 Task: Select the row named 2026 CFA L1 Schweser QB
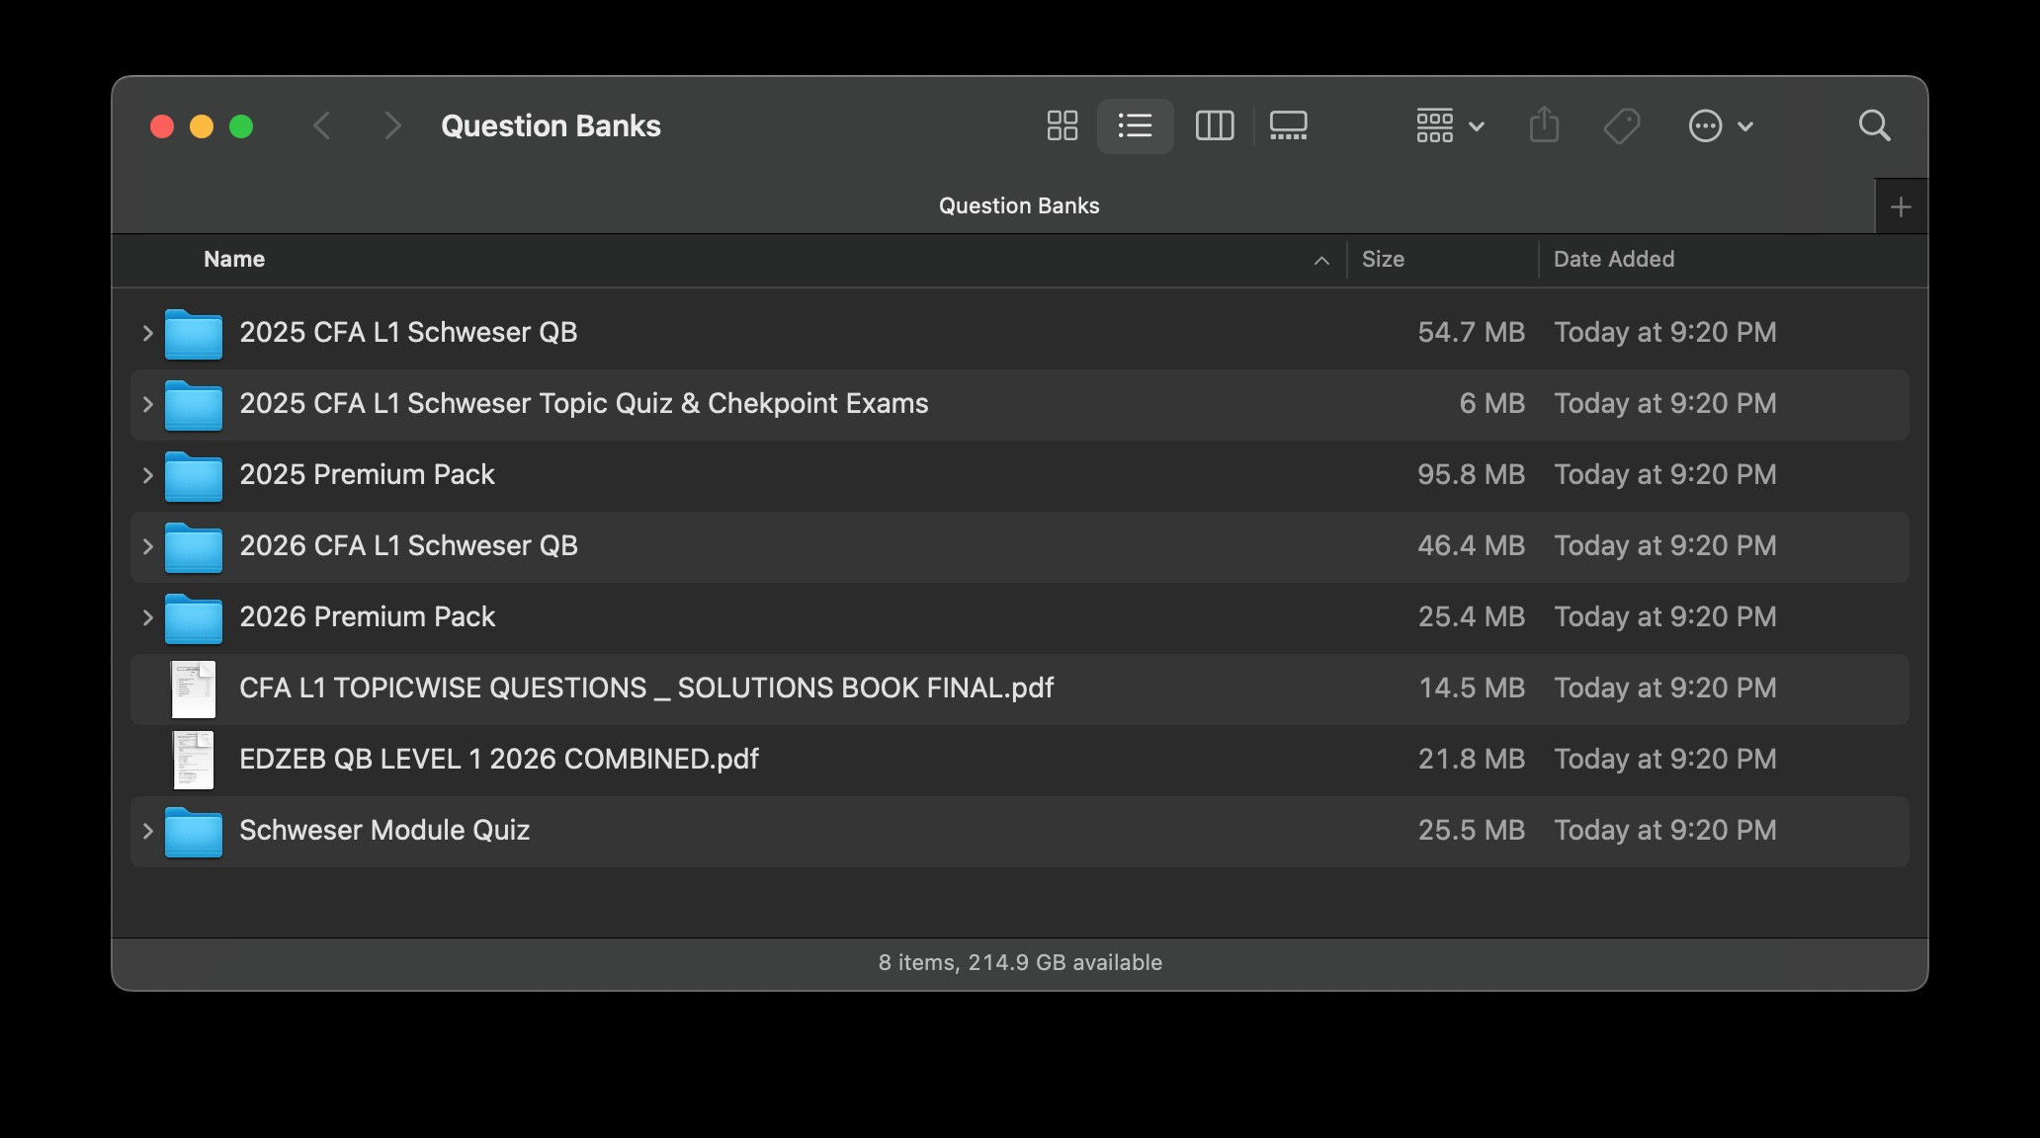(1019, 546)
